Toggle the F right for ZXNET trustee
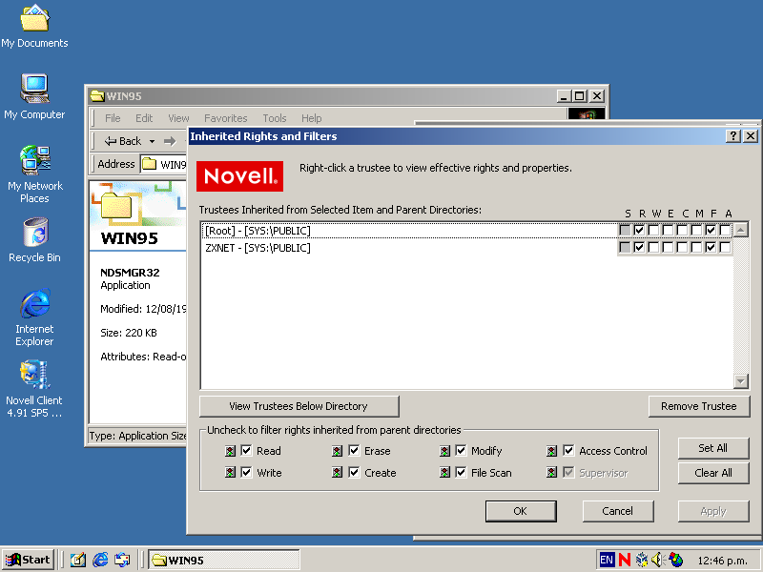Screen dimensions: 763x572 coord(711,248)
